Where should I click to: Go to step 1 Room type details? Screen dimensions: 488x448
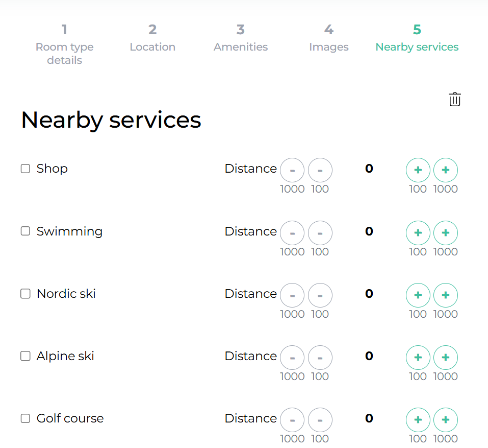coord(64,44)
